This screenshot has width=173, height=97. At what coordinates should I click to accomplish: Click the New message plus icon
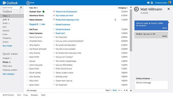28,3
